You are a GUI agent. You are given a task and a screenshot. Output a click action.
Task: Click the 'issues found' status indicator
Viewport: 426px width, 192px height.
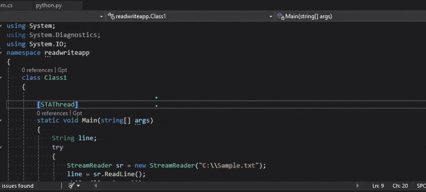[x=18, y=186]
